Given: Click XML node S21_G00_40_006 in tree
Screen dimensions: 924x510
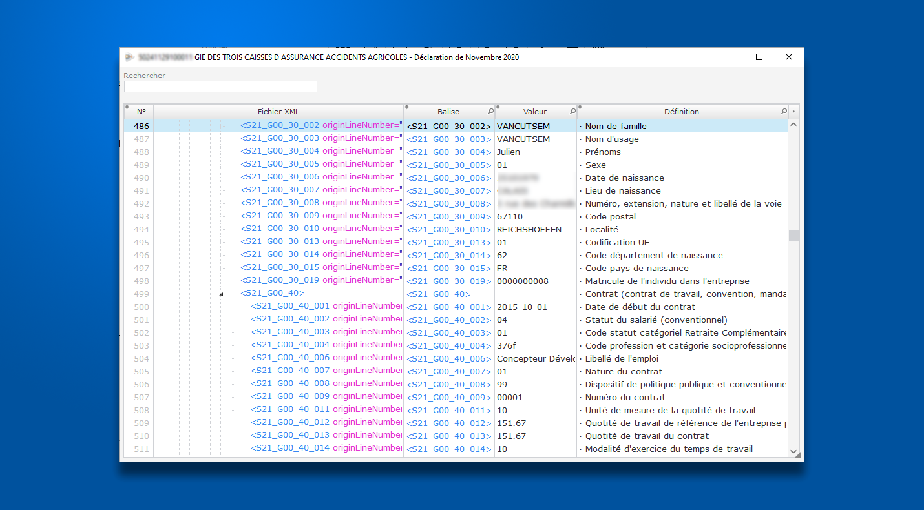Looking at the screenshot, I should tap(291, 358).
